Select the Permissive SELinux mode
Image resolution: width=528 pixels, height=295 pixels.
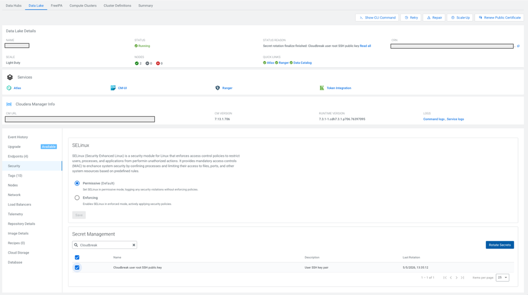[x=77, y=183]
